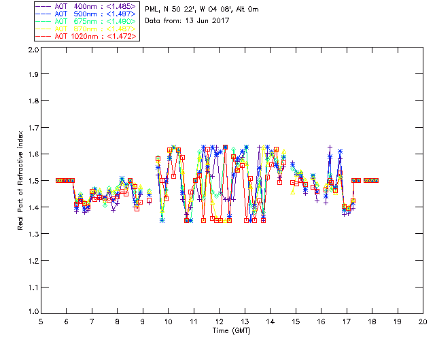The height and width of the screenshot is (348, 435).
Task: Click the 5 x-axis tick label
Action: coord(41,321)
